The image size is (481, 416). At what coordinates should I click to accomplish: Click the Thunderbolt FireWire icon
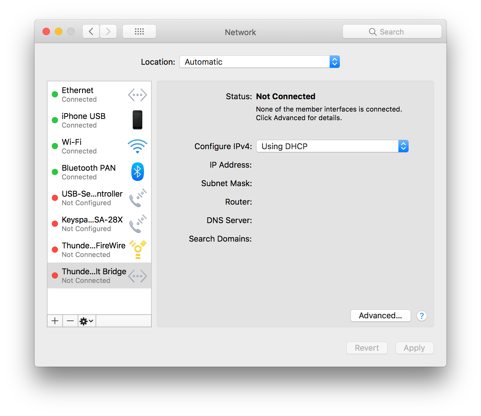[x=137, y=249]
